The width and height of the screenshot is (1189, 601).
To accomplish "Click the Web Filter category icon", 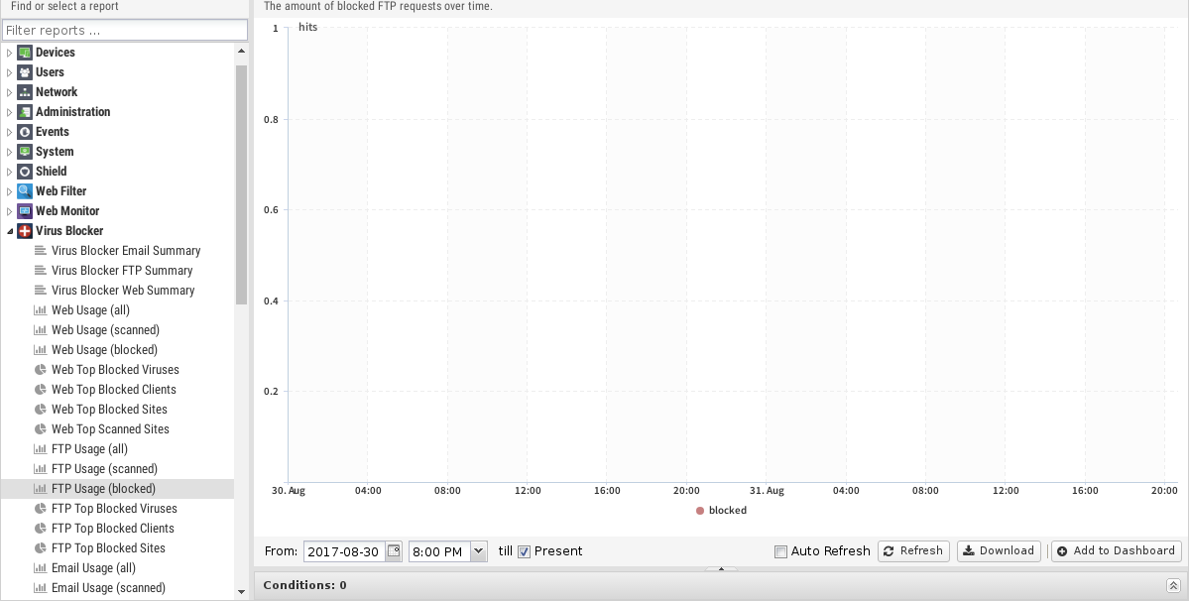I will click(x=24, y=191).
